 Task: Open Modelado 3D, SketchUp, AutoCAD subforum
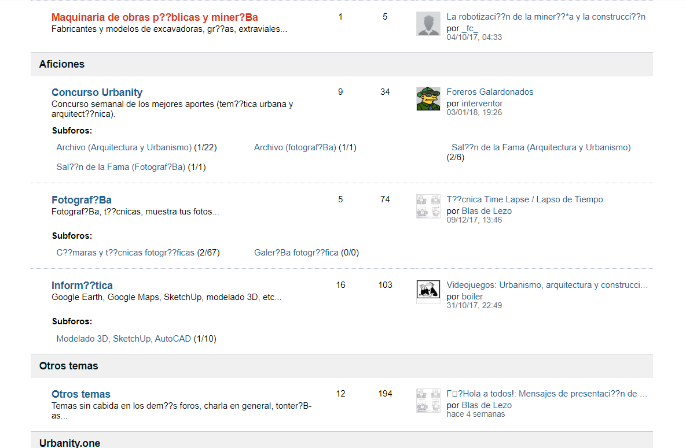click(x=124, y=339)
